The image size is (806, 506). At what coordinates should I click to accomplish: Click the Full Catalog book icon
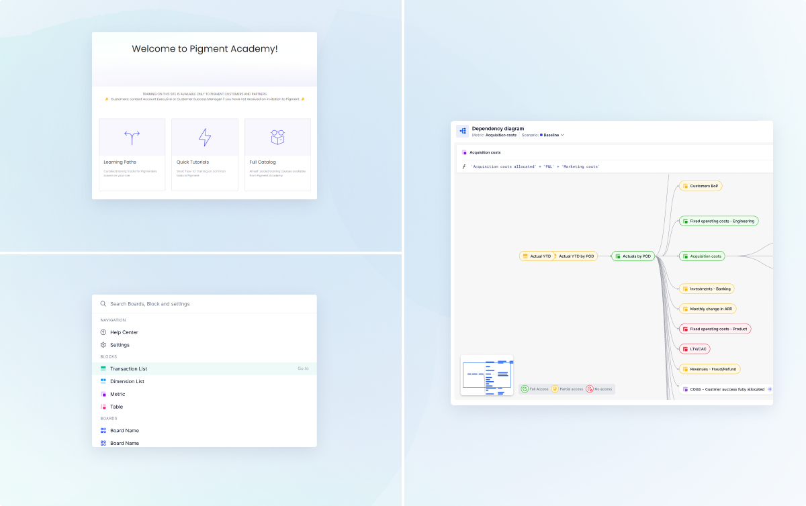tap(277, 138)
